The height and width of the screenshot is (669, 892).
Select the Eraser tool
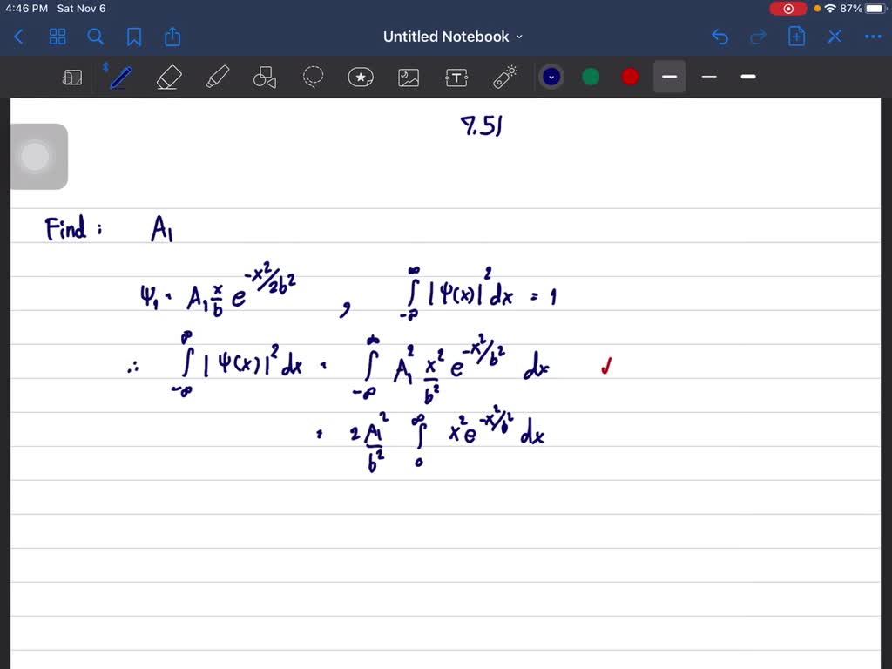point(168,77)
